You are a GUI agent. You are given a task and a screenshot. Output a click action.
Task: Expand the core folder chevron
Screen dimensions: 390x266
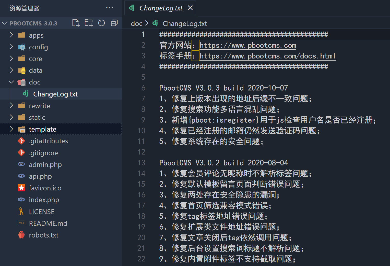pos(11,58)
